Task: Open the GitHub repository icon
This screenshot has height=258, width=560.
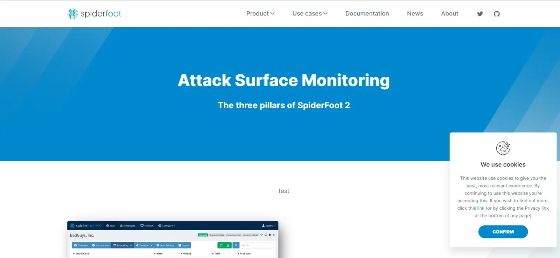Action: coord(497,14)
